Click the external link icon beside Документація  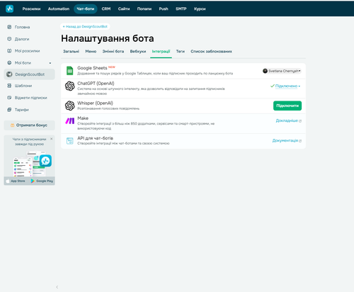(300, 141)
